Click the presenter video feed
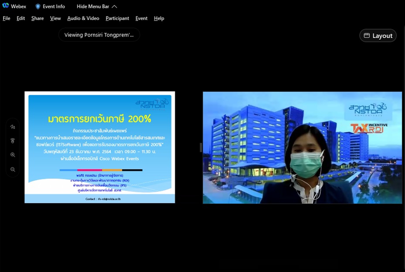Image resolution: width=405 pixels, height=272 pixels. 303,148
